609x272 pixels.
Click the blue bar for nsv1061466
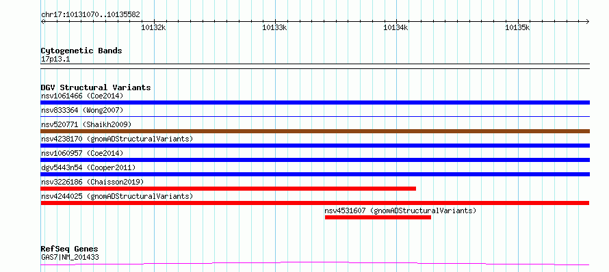(x=315, y=103)
